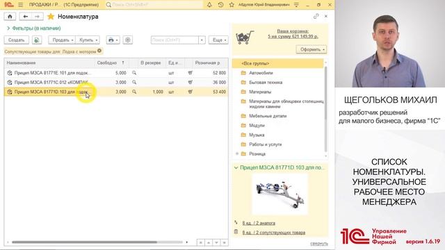Click magnifier icon in 81771C.012 row
Screen dimensions: 445x250
134,82
